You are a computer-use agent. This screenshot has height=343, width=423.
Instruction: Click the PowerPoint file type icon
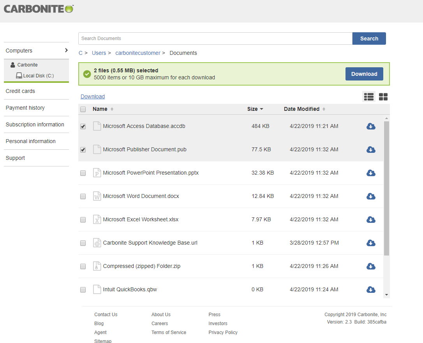click(97, 173)
